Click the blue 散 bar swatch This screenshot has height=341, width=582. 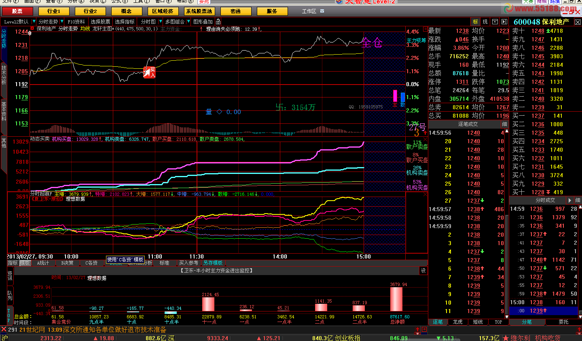(x=403, y=97)
